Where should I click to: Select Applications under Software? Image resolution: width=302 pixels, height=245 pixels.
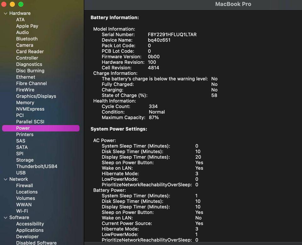point(30,230)
